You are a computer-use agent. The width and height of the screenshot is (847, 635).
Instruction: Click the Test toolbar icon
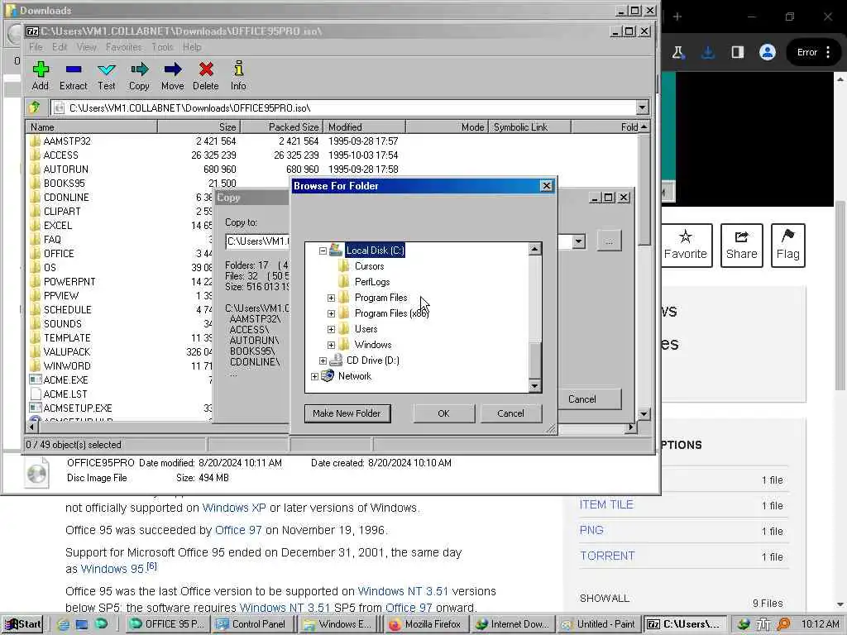coord(107,75)
